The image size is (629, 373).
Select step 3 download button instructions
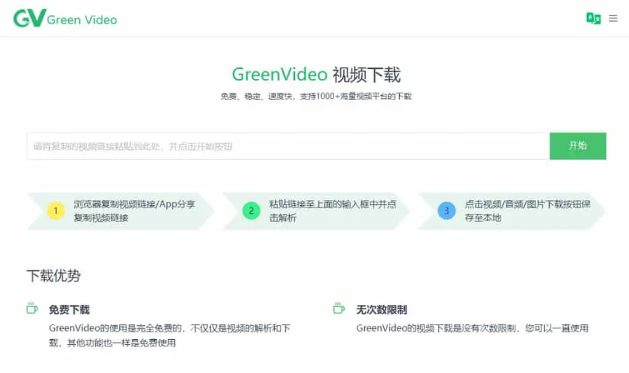pos(528,211)
